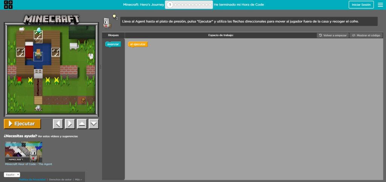Screen dimensions: 386x182
Task: Open the Español language dropdown
Action: coord(12,174)
